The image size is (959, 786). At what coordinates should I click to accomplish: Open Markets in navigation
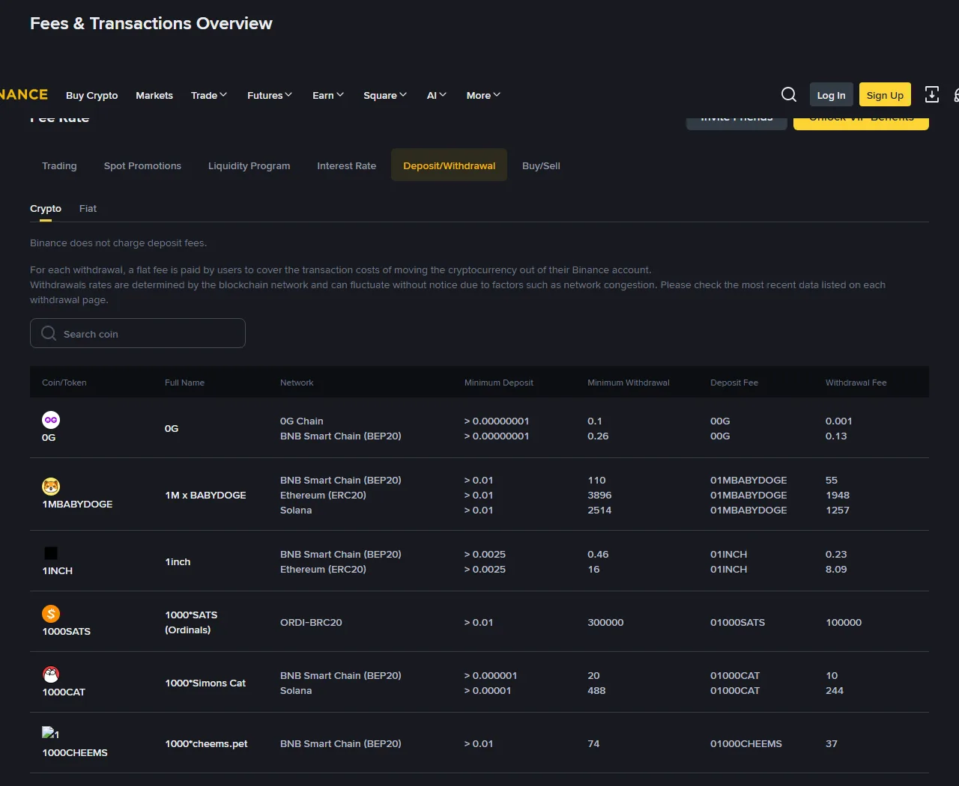click(154, 95)
